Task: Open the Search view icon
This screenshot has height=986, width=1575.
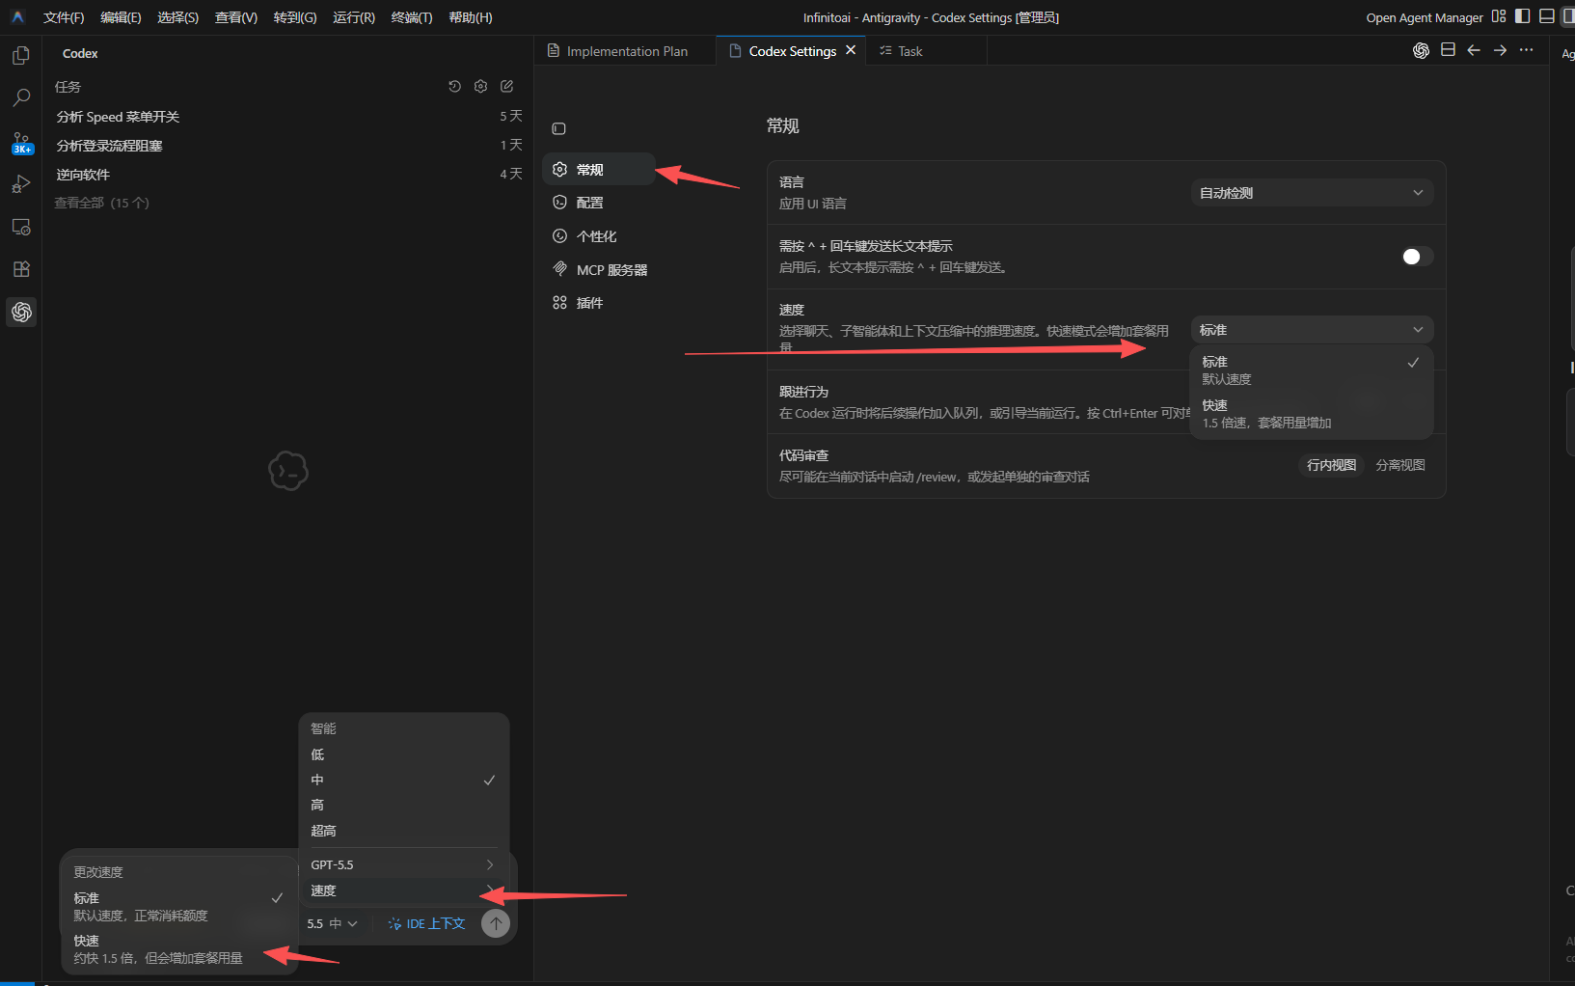Action: click(21, 97)
